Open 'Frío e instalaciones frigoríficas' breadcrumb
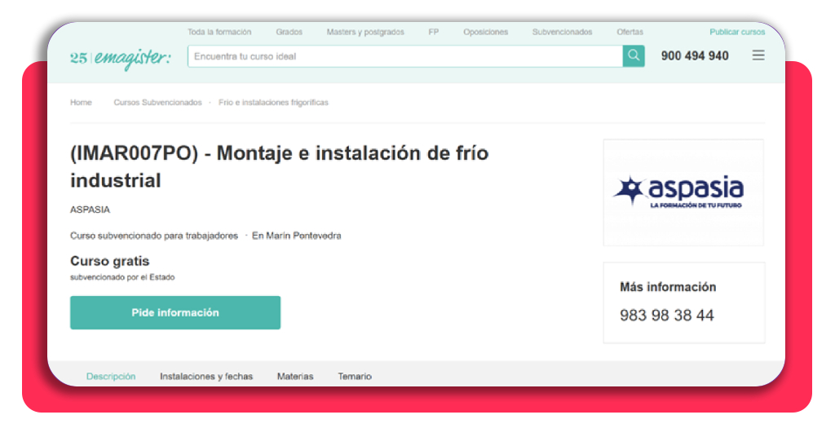Image resolution: width=835 pixels, height=437 pixels. tap(273, 102)
